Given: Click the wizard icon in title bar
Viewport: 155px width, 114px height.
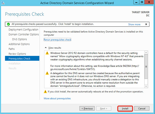Looking at the screenshot, I should pyautogui.click(x=3, y=3).
